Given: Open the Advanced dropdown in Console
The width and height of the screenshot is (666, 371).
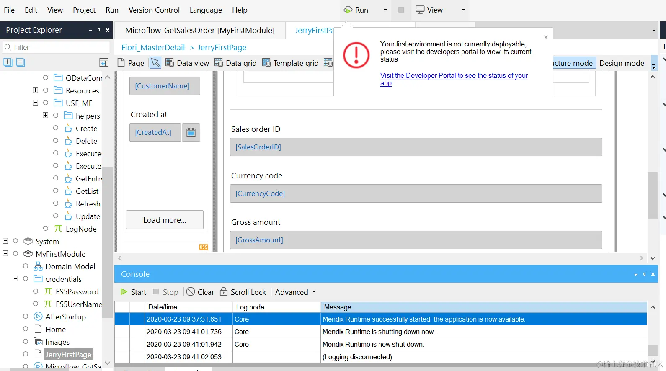Looking at the screenshot, I should click(x=295, y=292).
